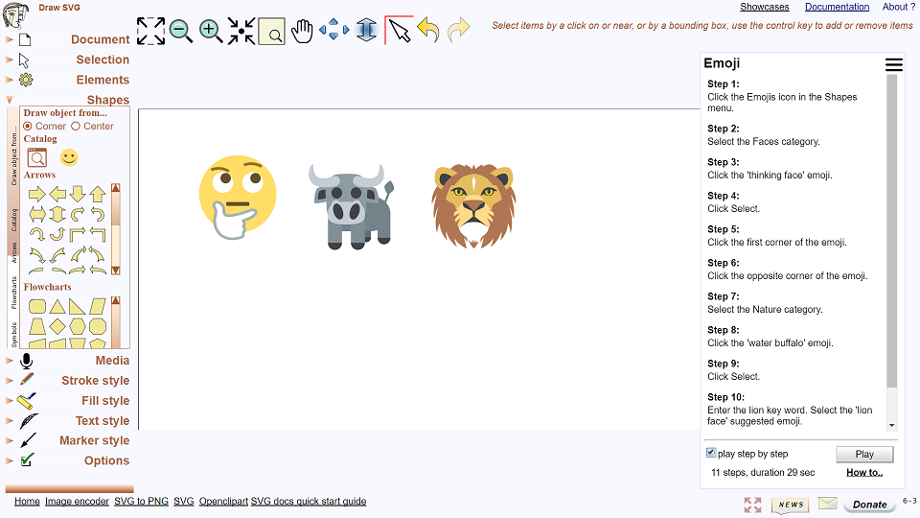Open the SVG to PNG link
The width and height of the screenshot is (920, 518).
[x=142, y=502]
